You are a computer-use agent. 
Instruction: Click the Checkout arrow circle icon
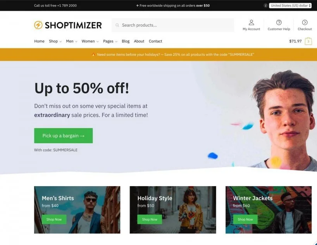305,22
